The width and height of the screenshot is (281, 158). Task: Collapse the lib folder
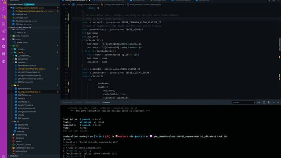[18, 85]
